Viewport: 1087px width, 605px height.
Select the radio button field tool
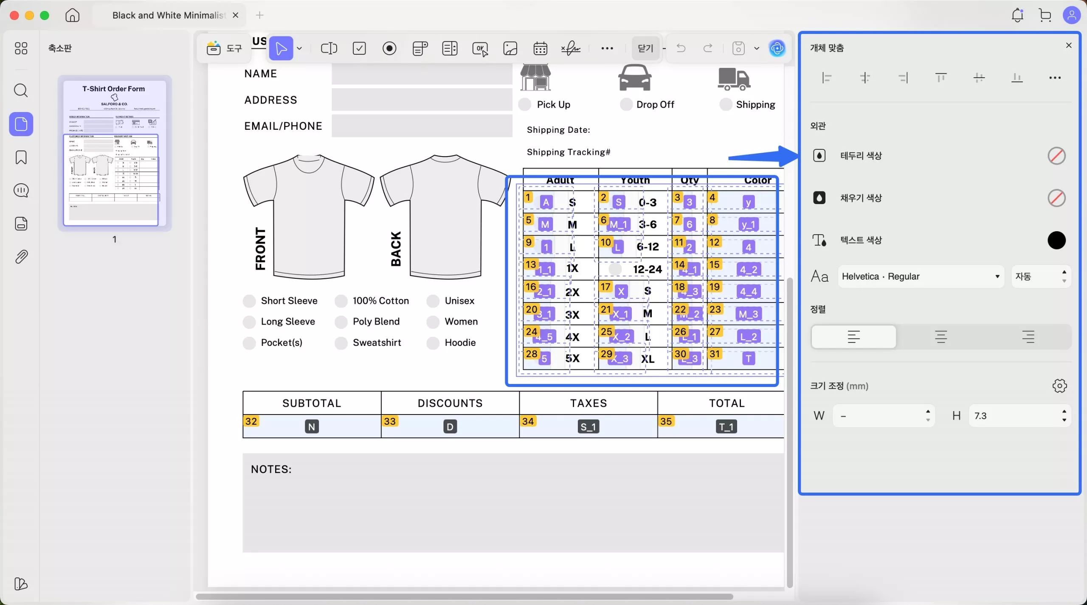tap(389, 48)
